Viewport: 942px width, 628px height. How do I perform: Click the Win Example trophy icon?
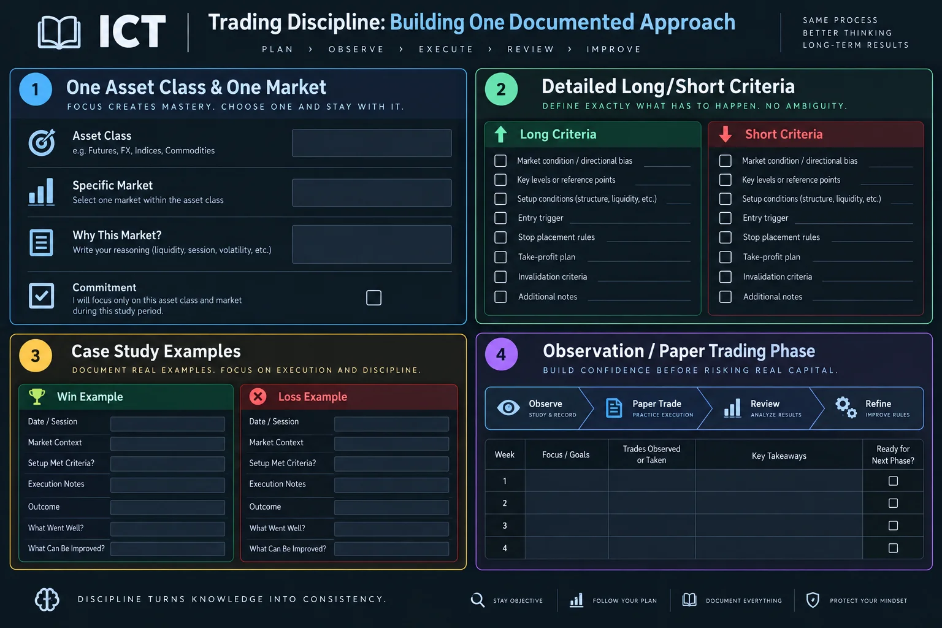point(37,397)
